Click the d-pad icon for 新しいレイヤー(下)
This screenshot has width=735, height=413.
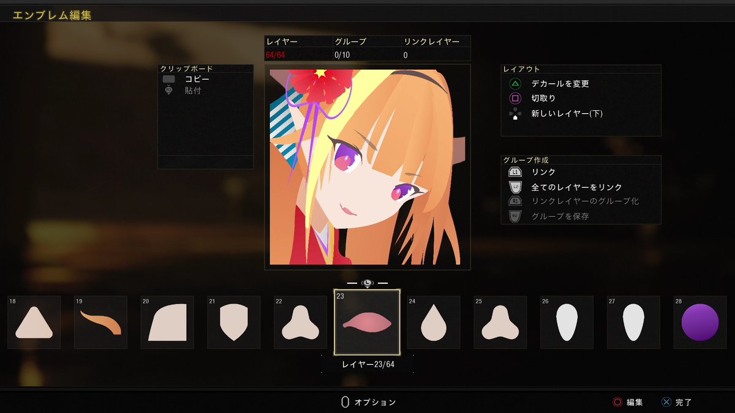click(515, 113)
